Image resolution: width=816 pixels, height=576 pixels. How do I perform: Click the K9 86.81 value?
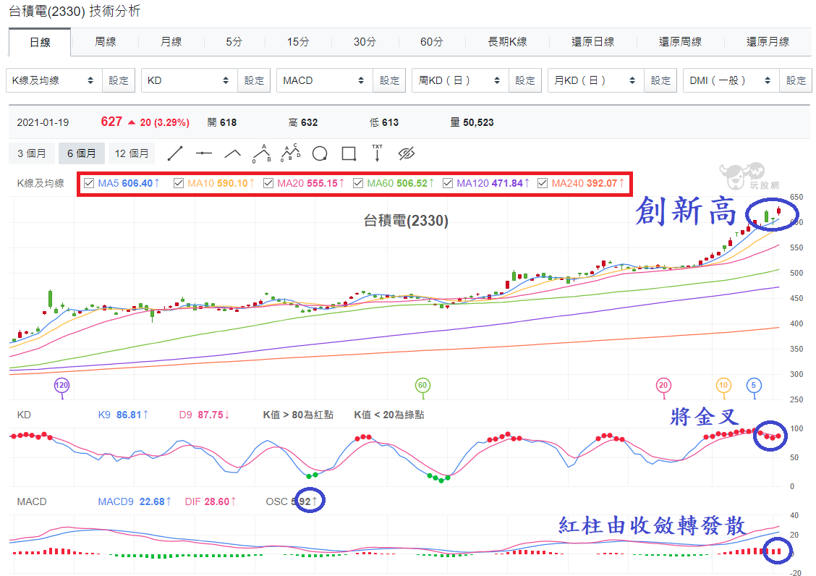click(123, 415)
